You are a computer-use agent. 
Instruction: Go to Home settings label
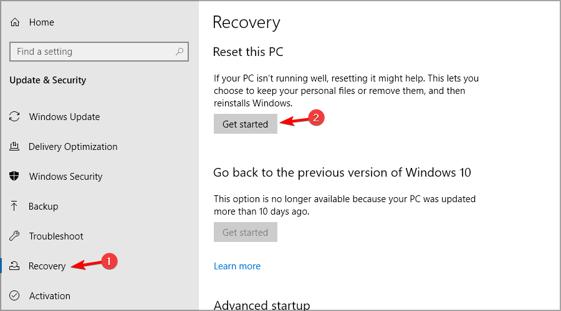click(42, 22)
